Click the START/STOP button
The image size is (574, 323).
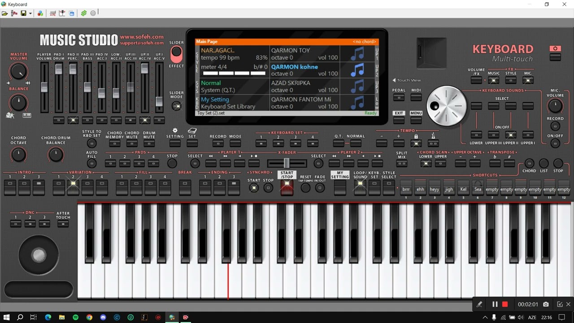tap(287, 187)
